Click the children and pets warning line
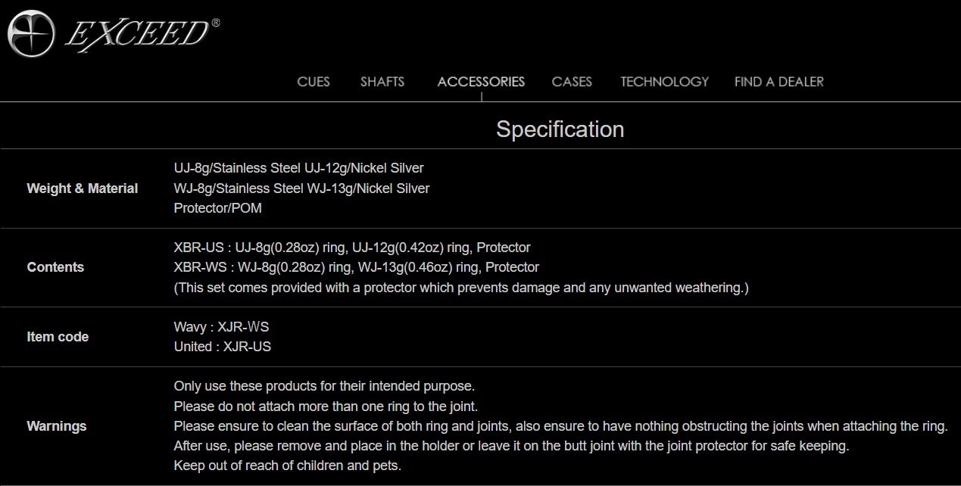This screenshot has height=486, width=961. point(287,466)
